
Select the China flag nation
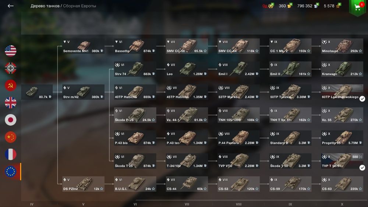coord(11,137)
